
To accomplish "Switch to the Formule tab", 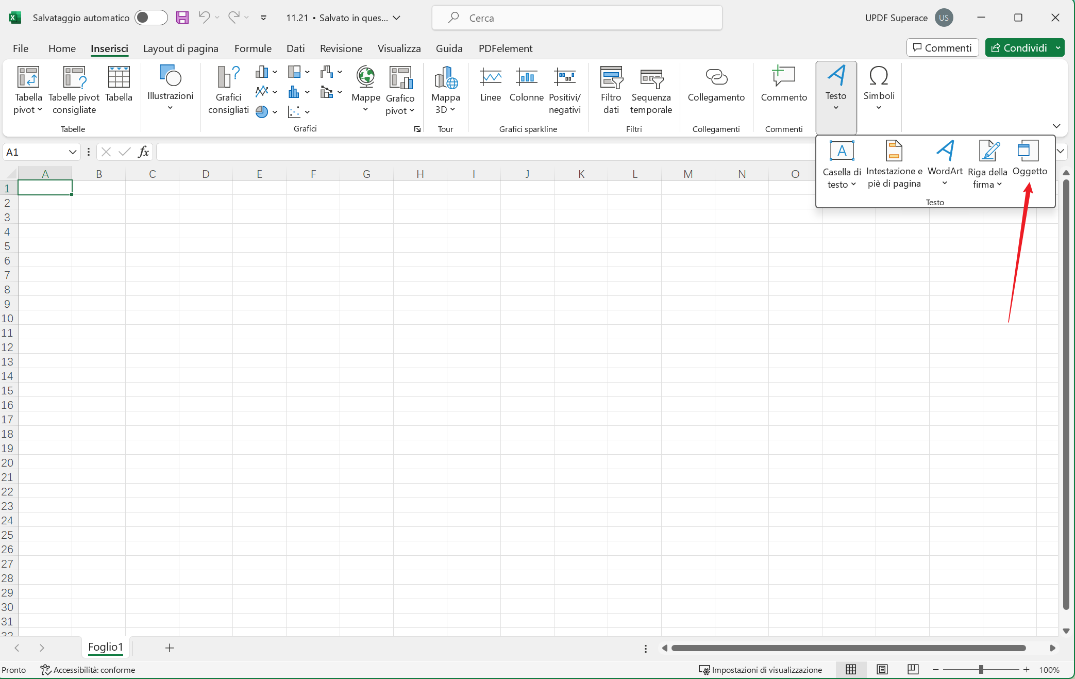I will [x=253, y=48].
